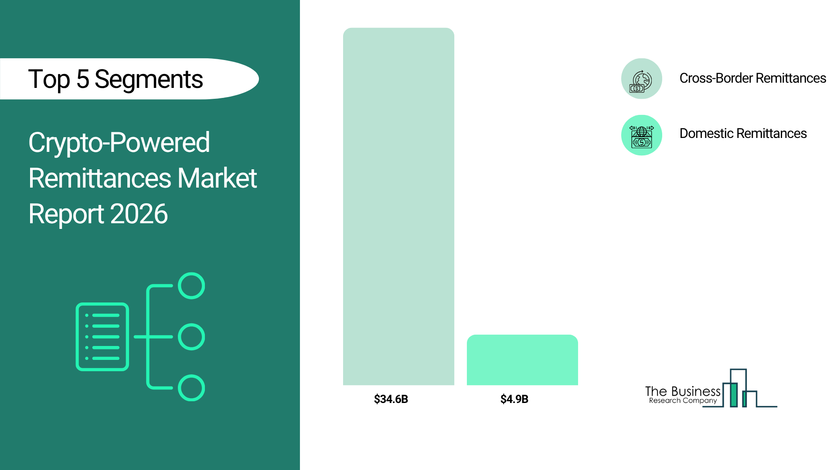The height and width of the screenshot is (470, 837).
Task: Click the bottom circle node in diagram
Action: click(191, 388)
